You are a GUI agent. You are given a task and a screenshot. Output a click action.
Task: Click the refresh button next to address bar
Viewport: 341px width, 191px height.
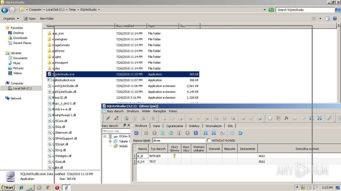271,10
